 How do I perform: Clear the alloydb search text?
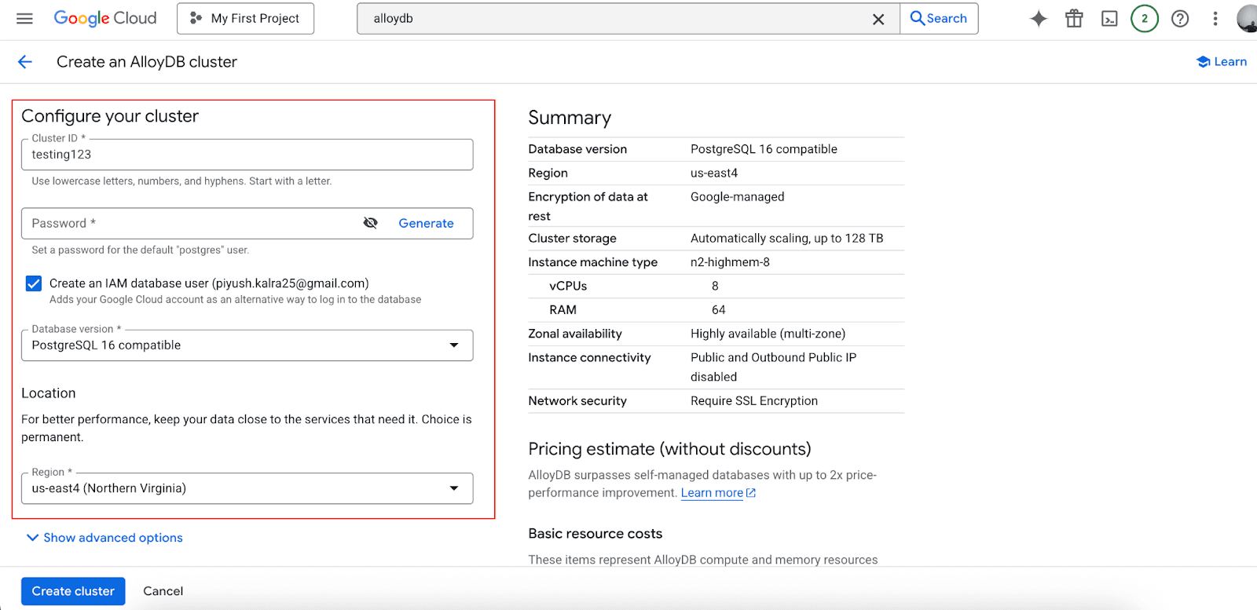click(878, 19)
